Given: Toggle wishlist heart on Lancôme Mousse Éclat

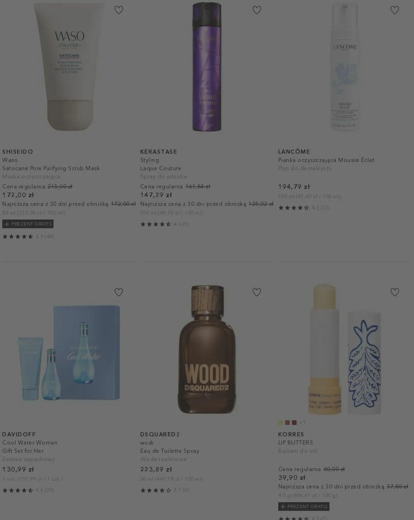Looking at the screenshot, I should coord(395,10).
